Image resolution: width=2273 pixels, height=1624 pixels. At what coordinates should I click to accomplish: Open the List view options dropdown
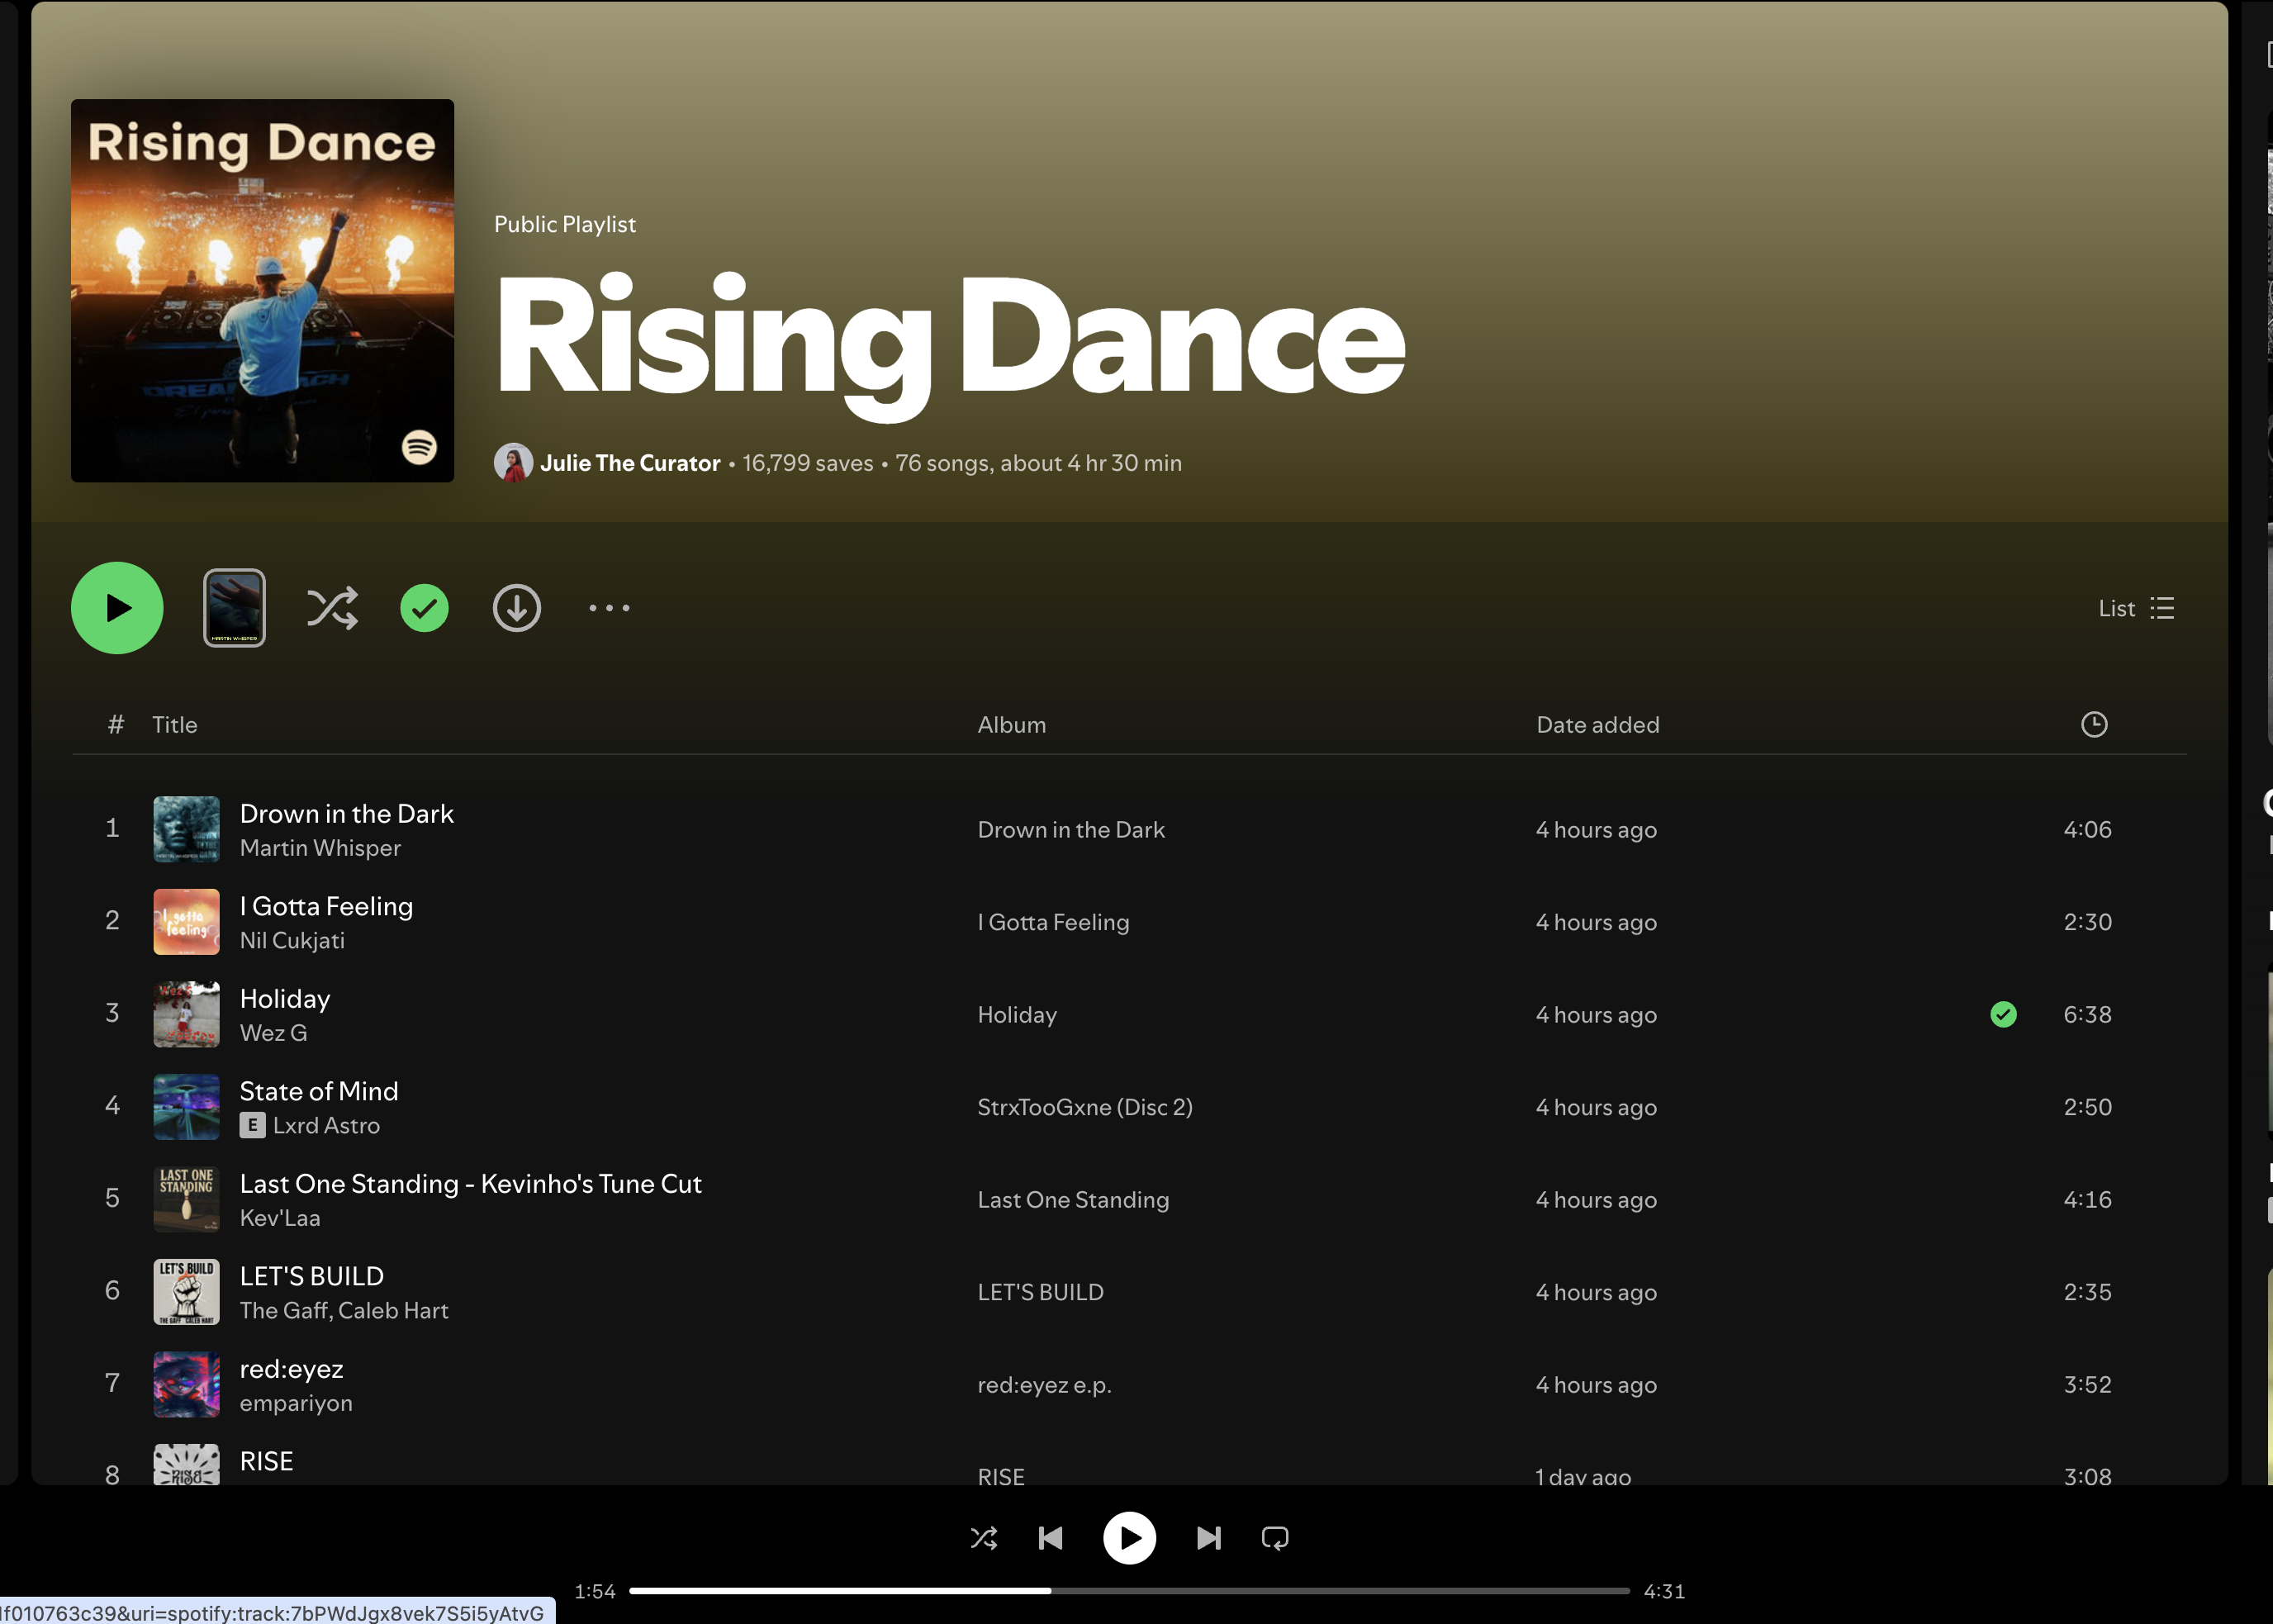(x=2137, y=608)
